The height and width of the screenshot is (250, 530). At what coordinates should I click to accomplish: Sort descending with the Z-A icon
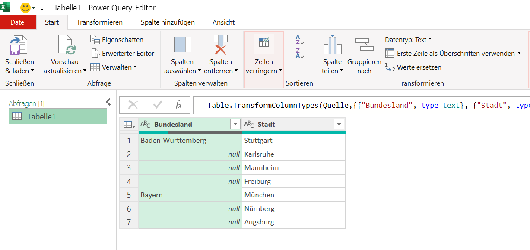click(x=300, y=53)
